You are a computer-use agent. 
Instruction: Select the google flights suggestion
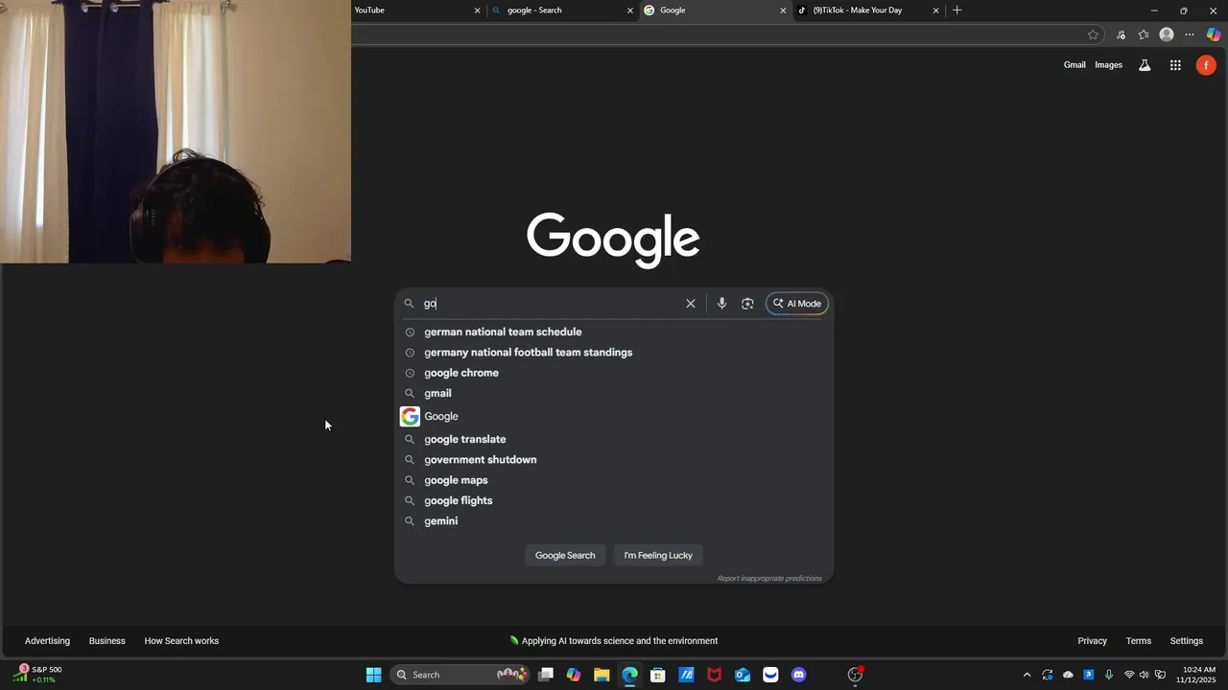(x=613, y=500)
